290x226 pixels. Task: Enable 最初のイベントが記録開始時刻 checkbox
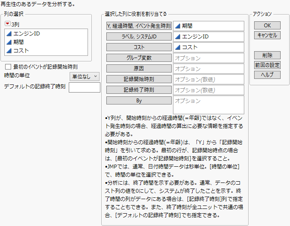tap(8, 67)
